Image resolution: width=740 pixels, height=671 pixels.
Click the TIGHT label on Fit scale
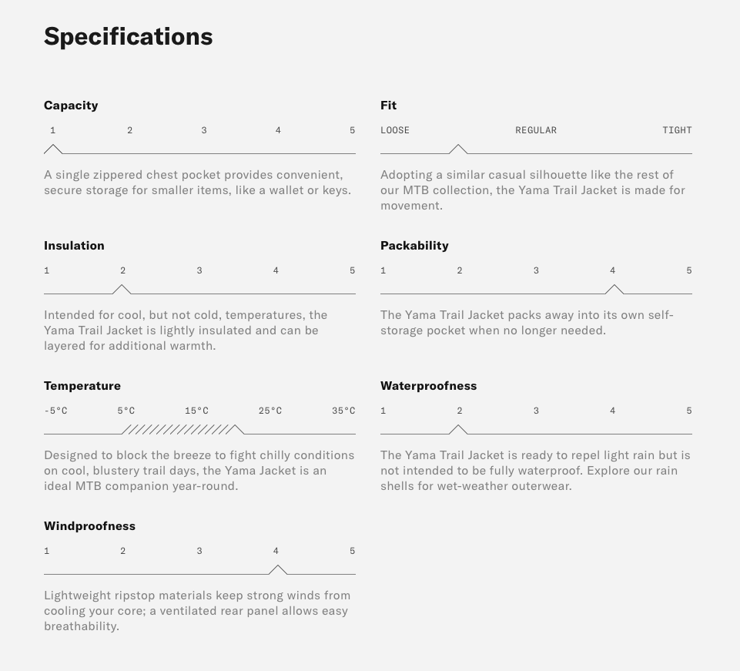[677, 130]
